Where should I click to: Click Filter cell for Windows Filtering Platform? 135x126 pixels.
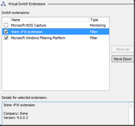[x=94, y=38]
